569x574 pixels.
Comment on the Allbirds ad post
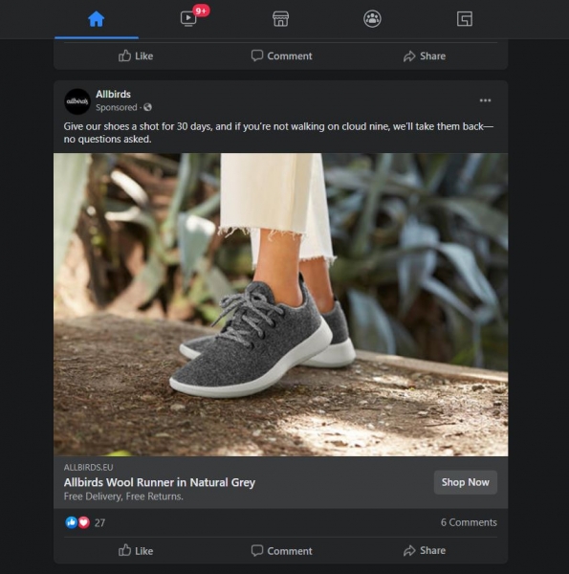tap(281, 551)
